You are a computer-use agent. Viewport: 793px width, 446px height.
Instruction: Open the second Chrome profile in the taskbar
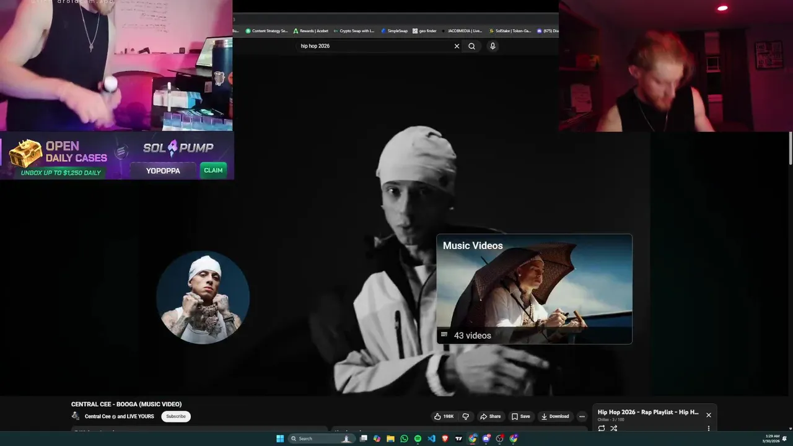click(514, 439)
